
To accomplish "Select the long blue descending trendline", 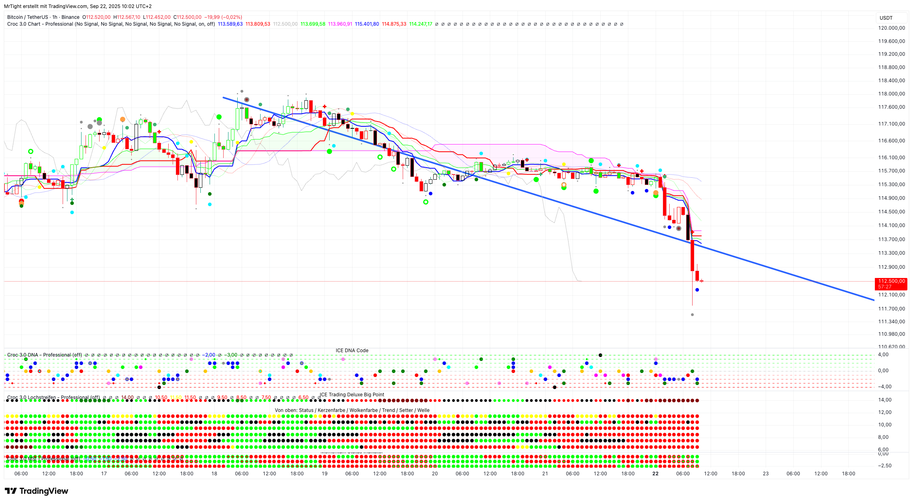I will 763,265.
